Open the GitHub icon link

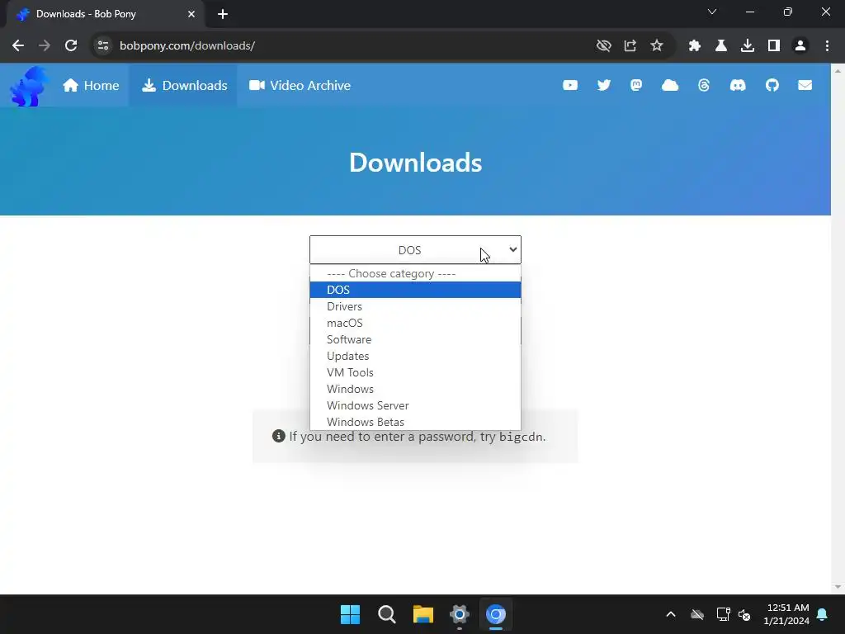click(772, 85)
